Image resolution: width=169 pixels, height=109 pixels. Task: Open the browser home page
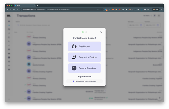pos(17,10)
